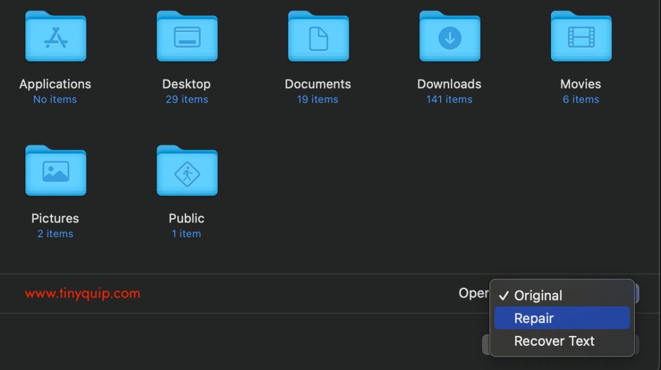Click the '141 items' count under Downloads
This screenshot has width=661, height=370.
point(449,100)
